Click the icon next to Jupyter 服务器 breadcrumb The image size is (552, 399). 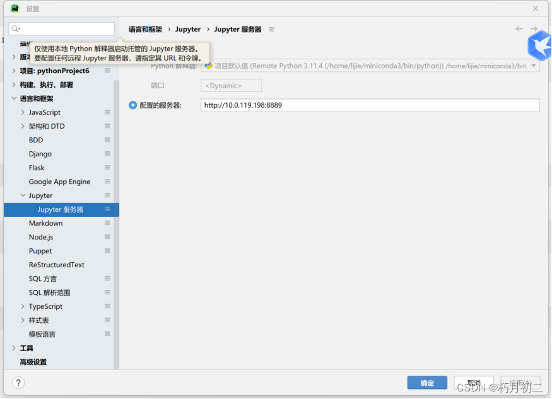272,30
